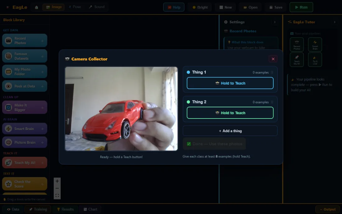The image size is (342, 214).
Task: Switch to Sound mode tab
Action: [97, 7]
